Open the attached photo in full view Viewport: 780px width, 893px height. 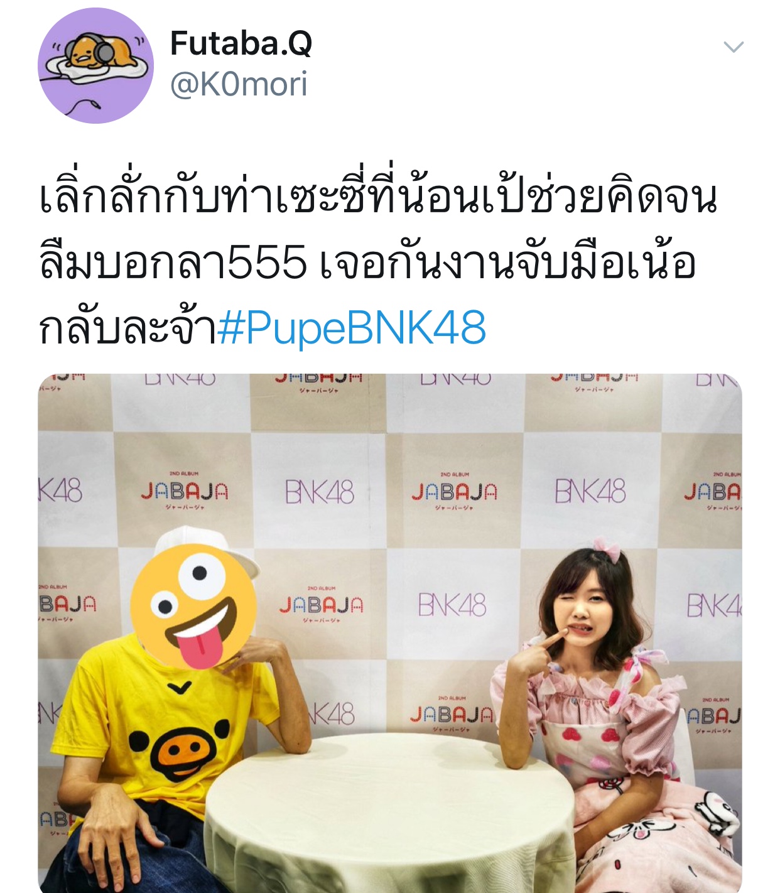(390, 633)
